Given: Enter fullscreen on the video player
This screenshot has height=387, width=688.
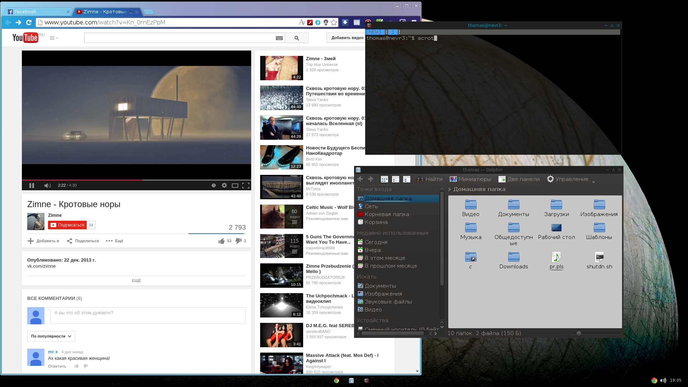Looking at the screenshot, I should point(246,185).
